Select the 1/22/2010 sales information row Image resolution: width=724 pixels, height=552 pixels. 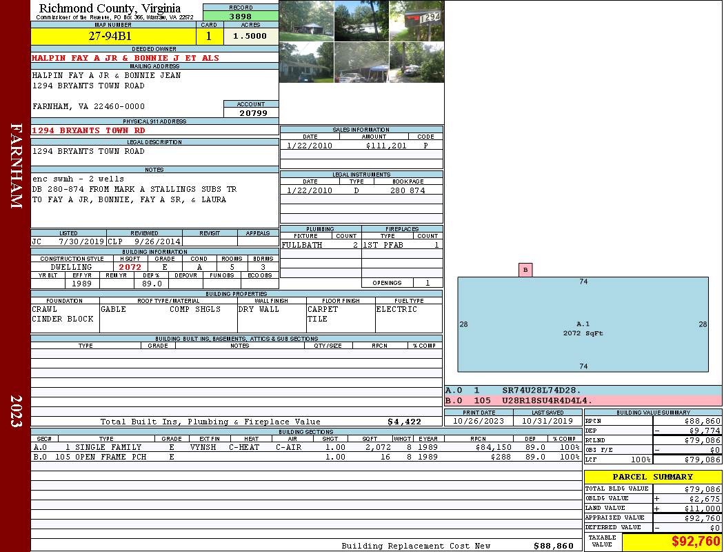coord(361,146)
